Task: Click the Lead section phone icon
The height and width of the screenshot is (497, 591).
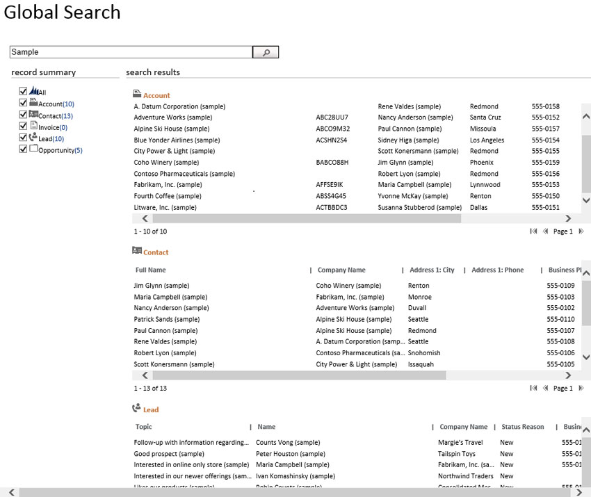Action: [x=136, y=408]
